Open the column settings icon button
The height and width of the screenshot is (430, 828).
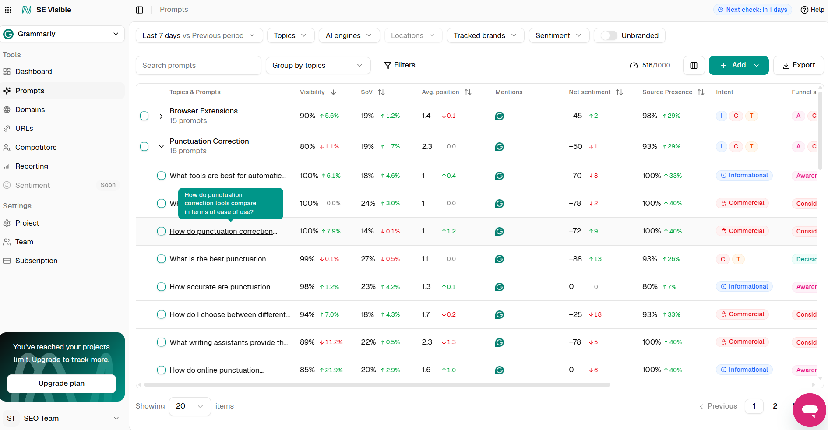pos(694,65)
